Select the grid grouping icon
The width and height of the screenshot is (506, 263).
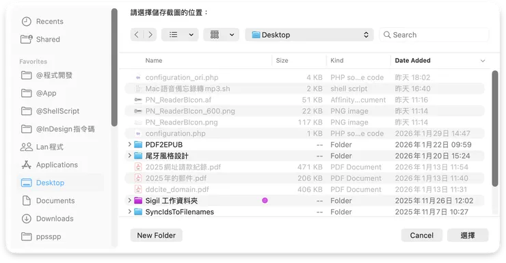point(215,35)
